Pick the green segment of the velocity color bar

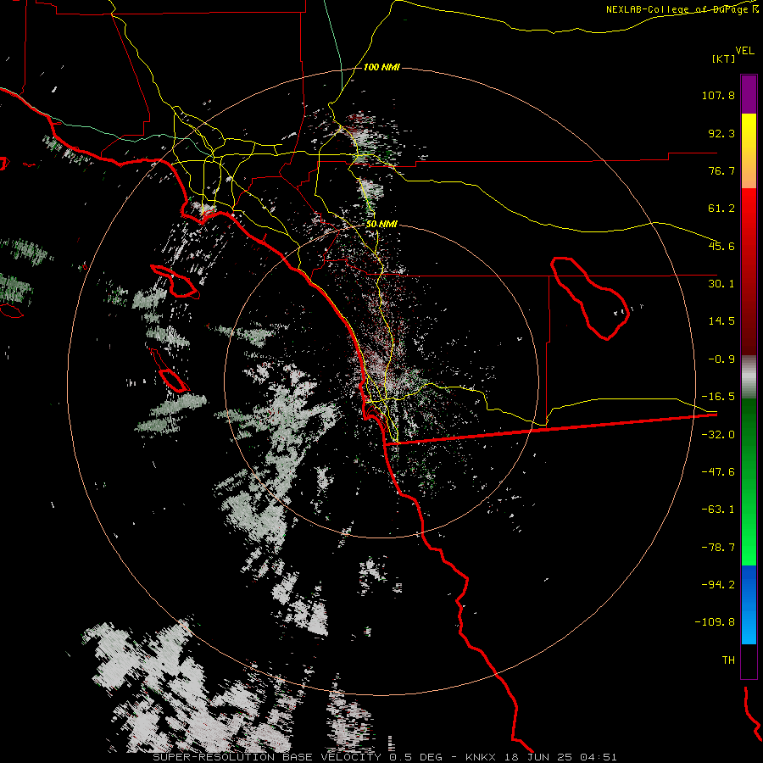click(749, 482)
